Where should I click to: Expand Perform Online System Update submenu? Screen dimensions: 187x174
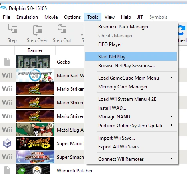pyautogui.click(x=131, y=126)
